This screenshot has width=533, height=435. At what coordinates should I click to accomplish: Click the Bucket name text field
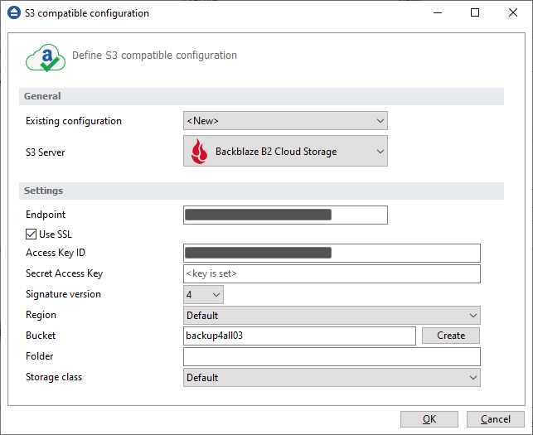click(x=298, y=336)
